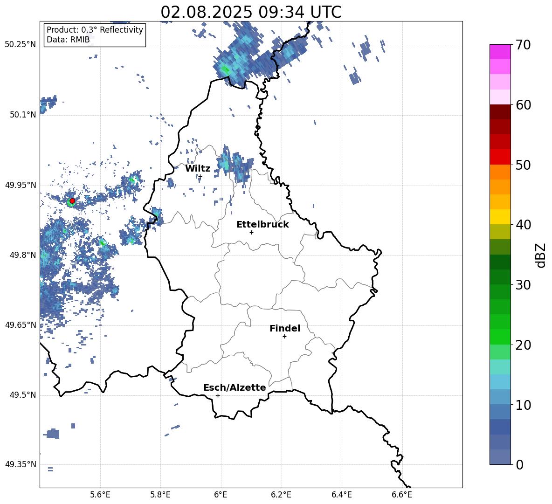The width and height of the screenshot is (552, 504).
Task: Click the bright green colorbar segment above 20
Action: pos(500,337)
